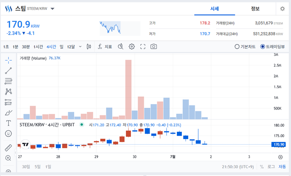Choose the text annotation tool

8,123
